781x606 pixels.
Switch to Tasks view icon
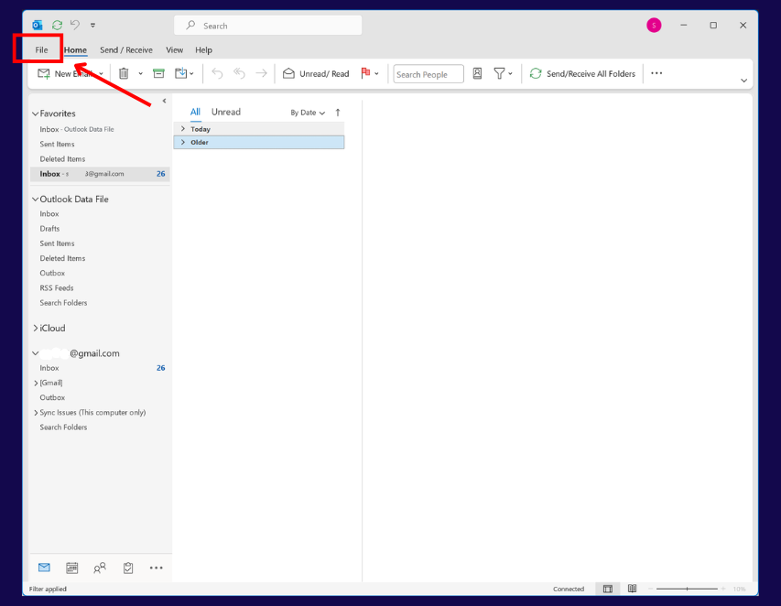point(128,568)
